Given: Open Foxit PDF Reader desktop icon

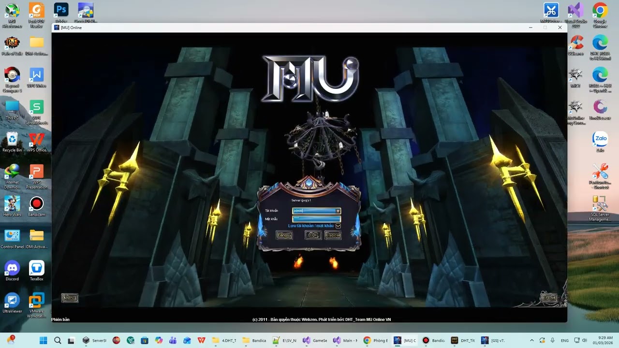Looking at the screenshot, I should coord(37,15).
